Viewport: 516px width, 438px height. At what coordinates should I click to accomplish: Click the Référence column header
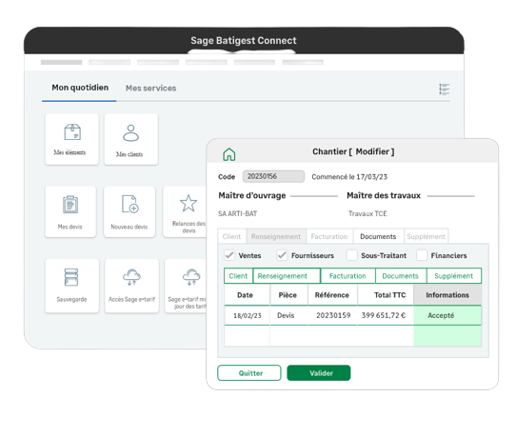click(x=332, y=295)
